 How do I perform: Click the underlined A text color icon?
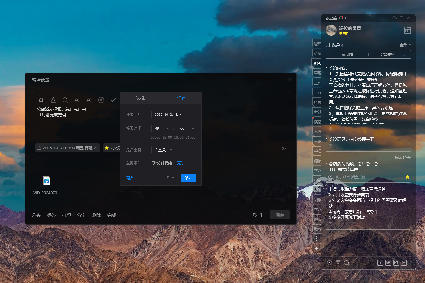tap(53, 100)
